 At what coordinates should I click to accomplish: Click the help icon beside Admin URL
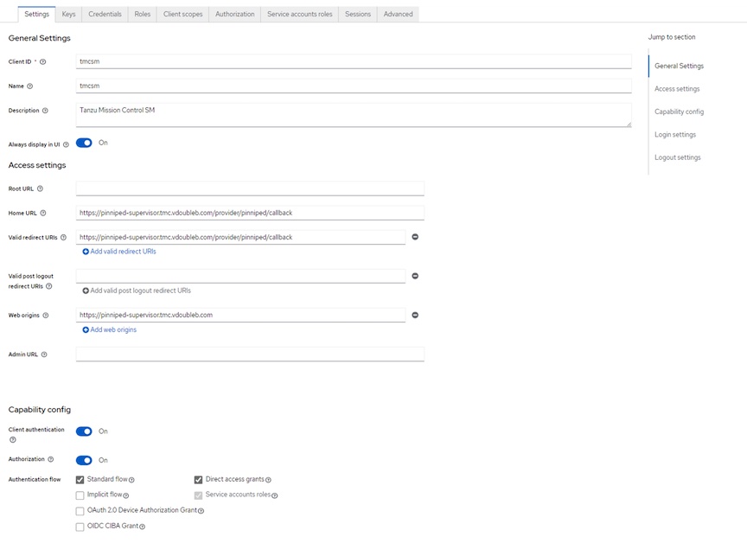pyautogui.click(x=44, y=355)
